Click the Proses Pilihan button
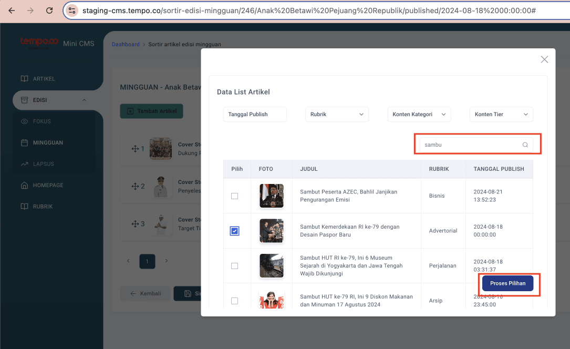570x349 pixels. point(508,283)
